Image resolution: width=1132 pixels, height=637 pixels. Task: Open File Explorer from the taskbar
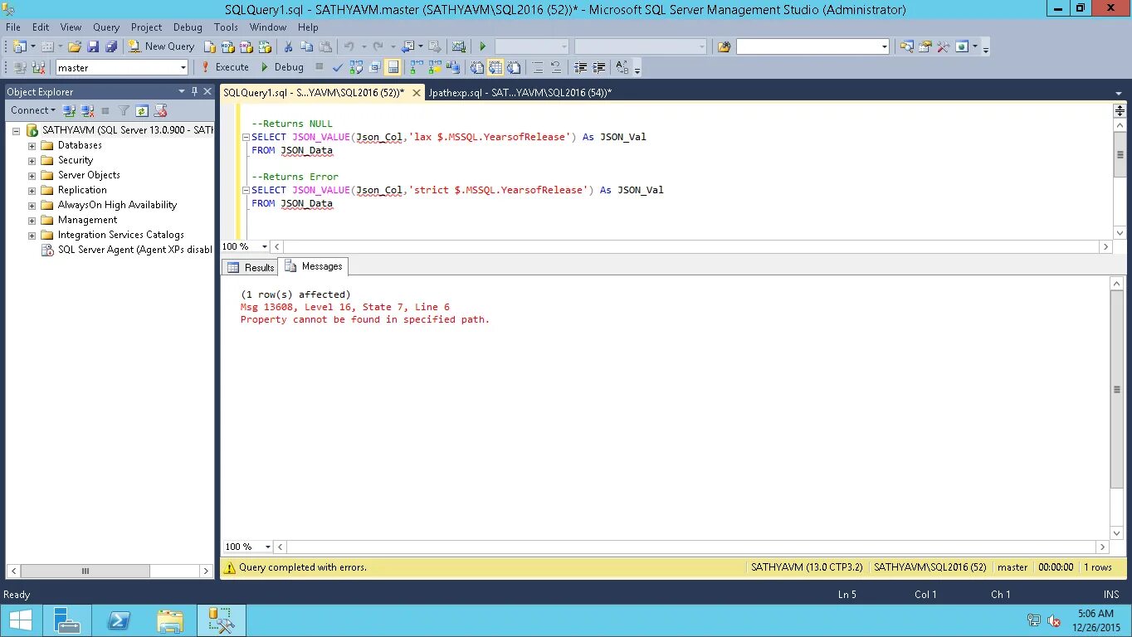(170, 620)
